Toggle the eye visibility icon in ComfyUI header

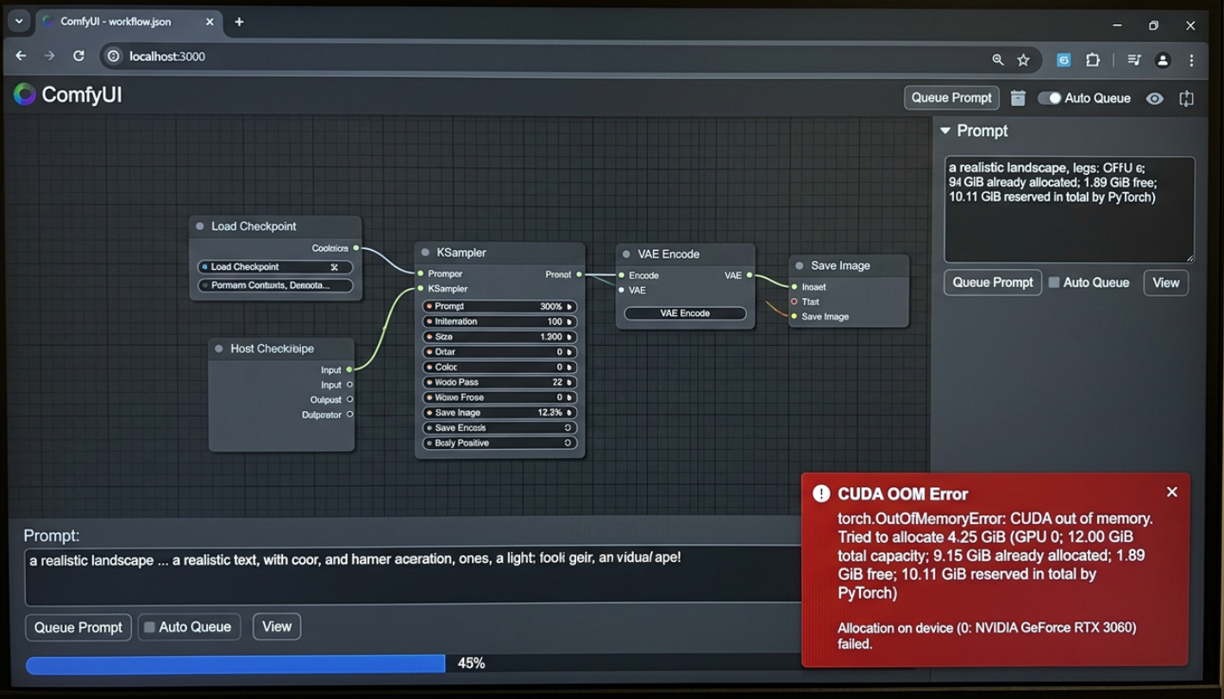[1154, 98]
